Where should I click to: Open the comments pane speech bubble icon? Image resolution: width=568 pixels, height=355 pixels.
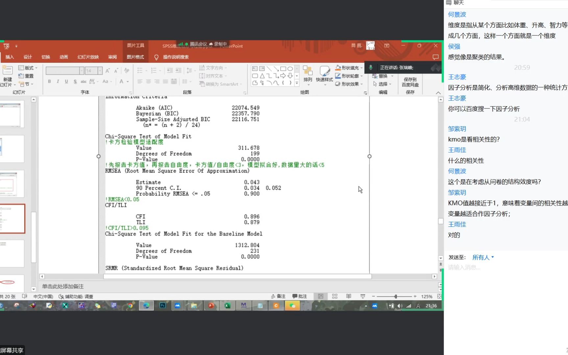pos(436,57)
